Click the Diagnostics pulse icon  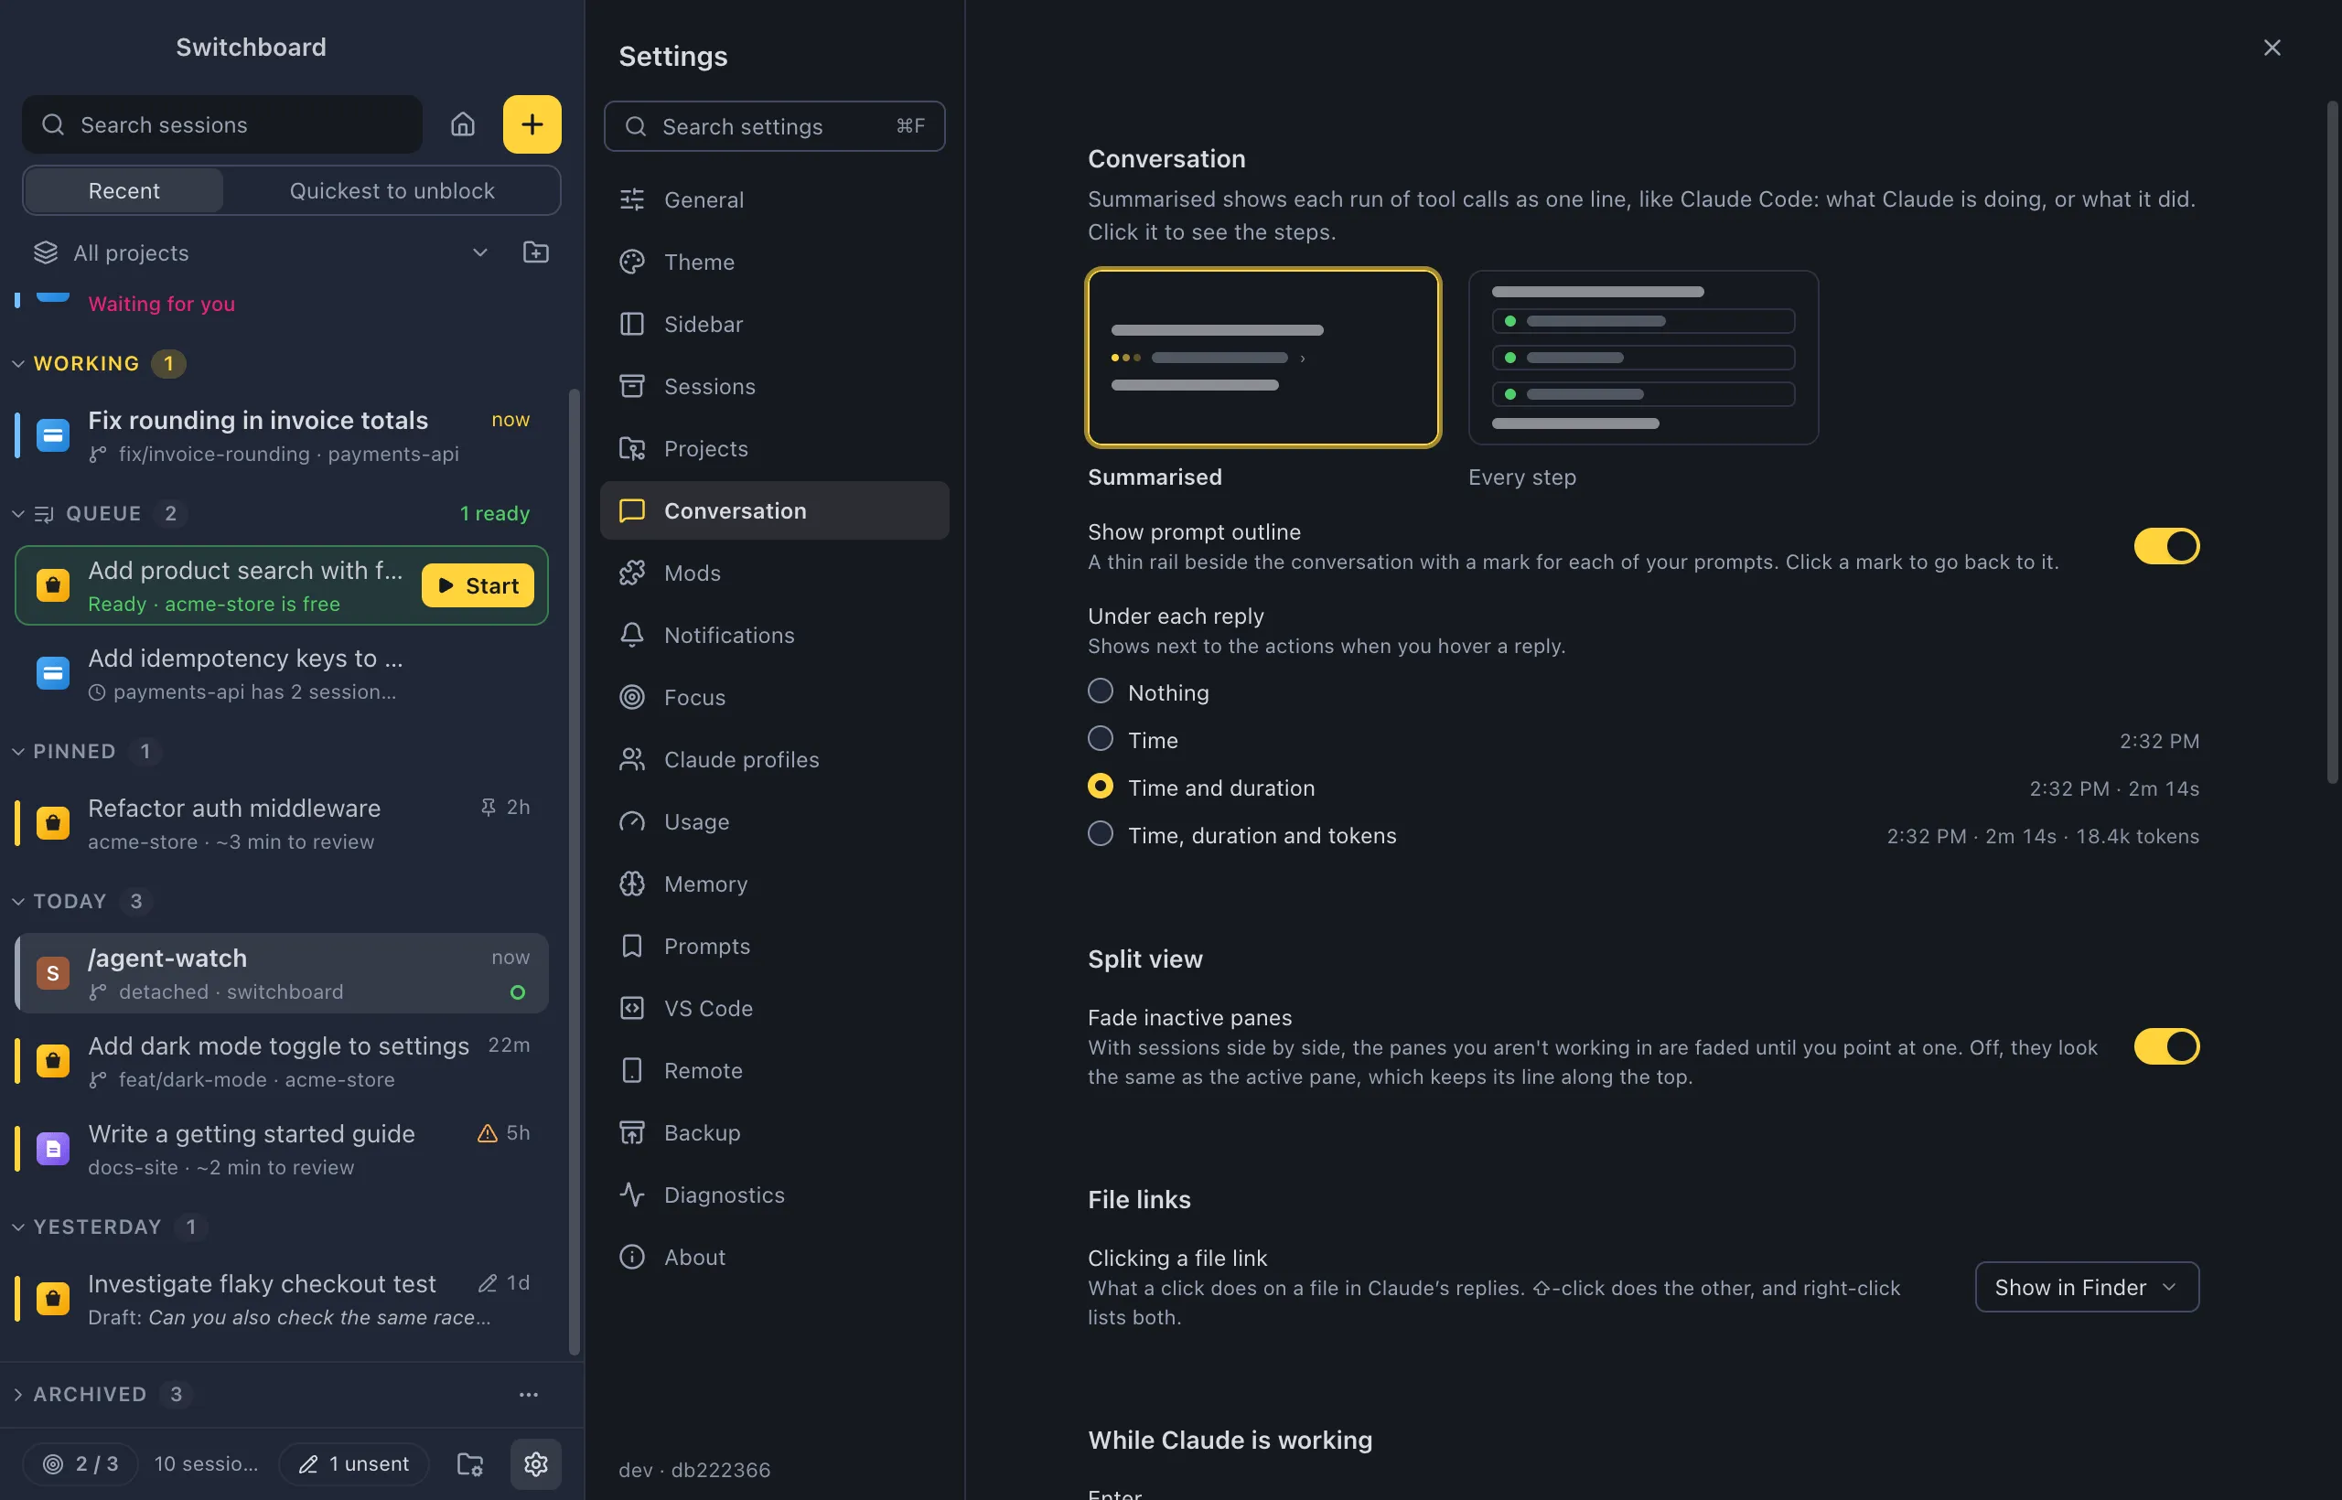(x=632, y=1195)
